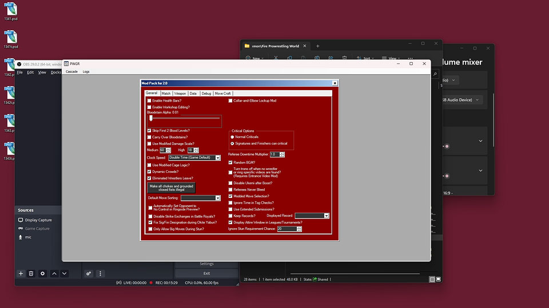Enable Health Bars checkbox

tap(149, 100)
